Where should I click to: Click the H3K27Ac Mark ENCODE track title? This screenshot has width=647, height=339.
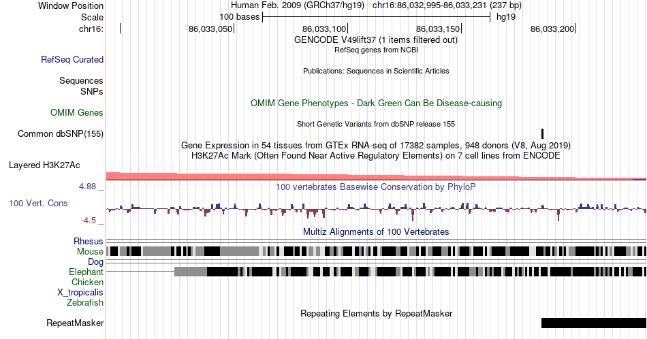376,155
